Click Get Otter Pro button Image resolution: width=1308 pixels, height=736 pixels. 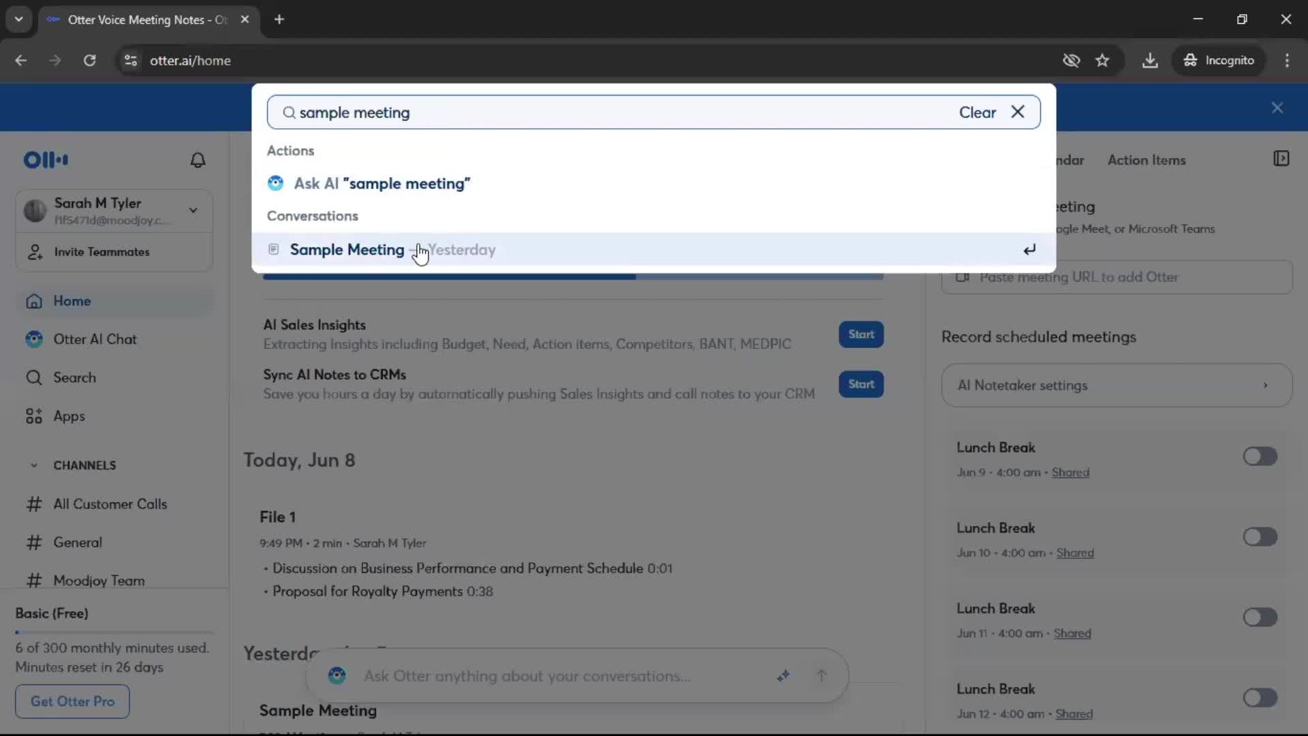click(x=72, y=701)
